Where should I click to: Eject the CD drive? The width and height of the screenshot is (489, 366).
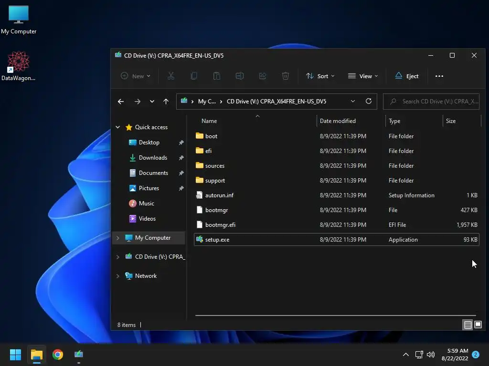click(x=407, y=76)
